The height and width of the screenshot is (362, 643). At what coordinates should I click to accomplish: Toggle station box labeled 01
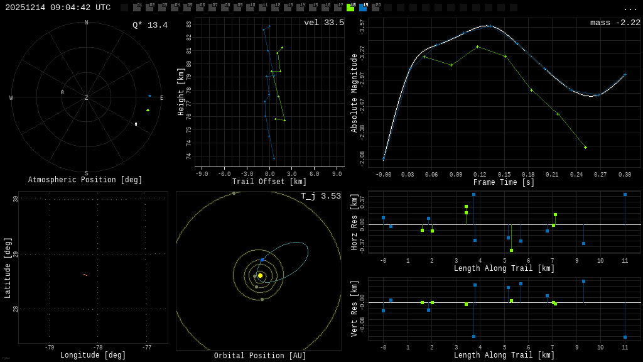coord(137,8)
